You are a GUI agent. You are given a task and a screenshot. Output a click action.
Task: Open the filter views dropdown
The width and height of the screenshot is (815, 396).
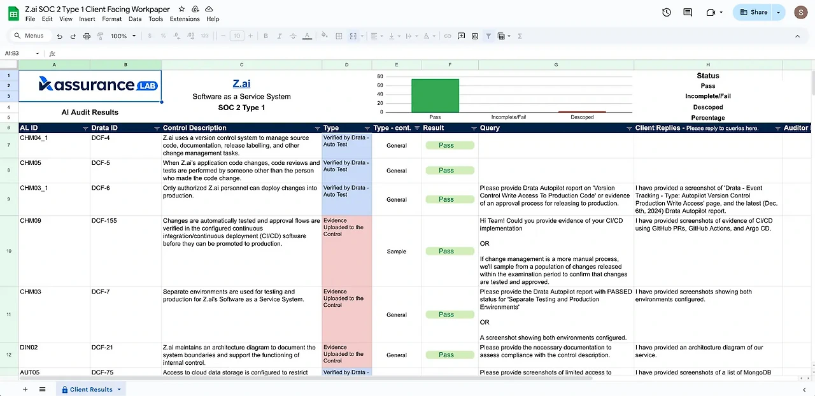[504, 36]
